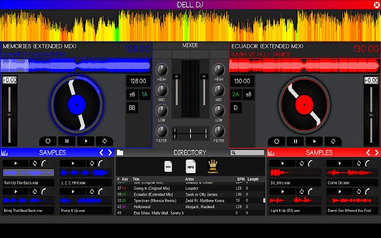Play the Come On.wav sample
381x238 pixels.
pos(340,164)
